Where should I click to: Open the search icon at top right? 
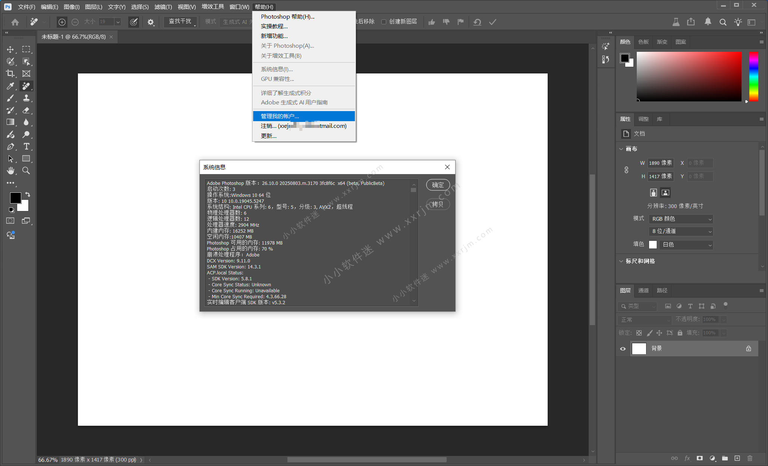(723, 22)
